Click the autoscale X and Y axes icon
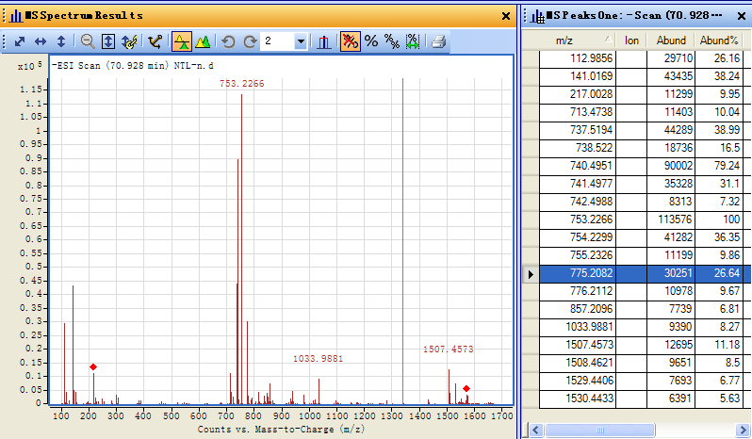This screenshot has width=752, height=439. (20, 41)
